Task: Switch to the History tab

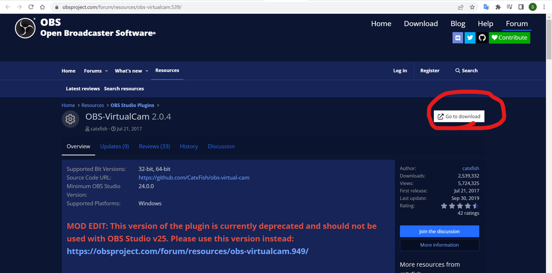Action: tap(189, 146)
